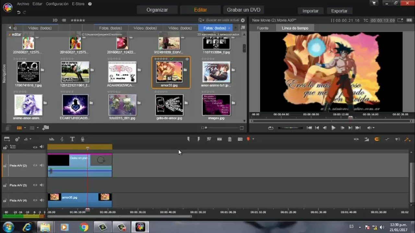Open the help question mark icon
The height and width of the screenshot is (233, 415).
[90, 4]
